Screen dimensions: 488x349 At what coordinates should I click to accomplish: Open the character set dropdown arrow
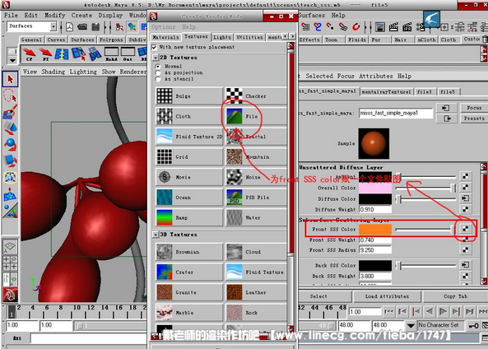click(x=411, y=326)
